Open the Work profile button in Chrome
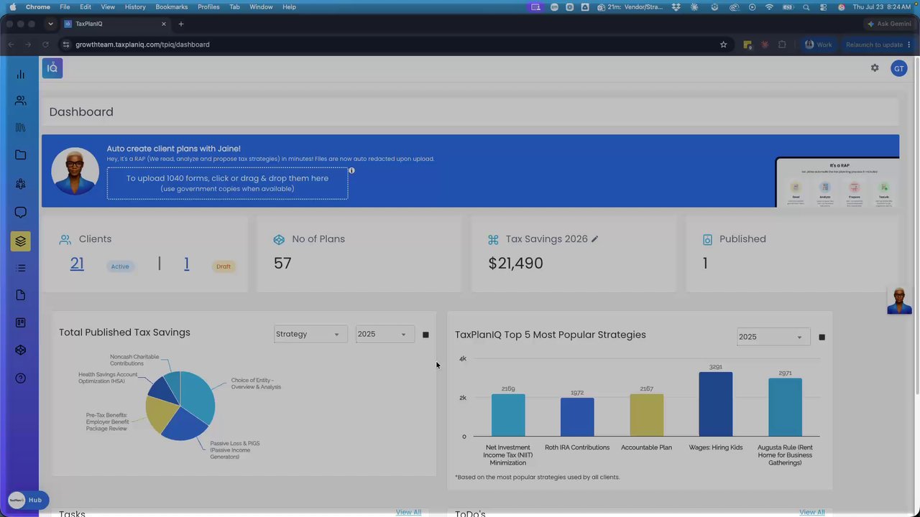 point(817,45)
